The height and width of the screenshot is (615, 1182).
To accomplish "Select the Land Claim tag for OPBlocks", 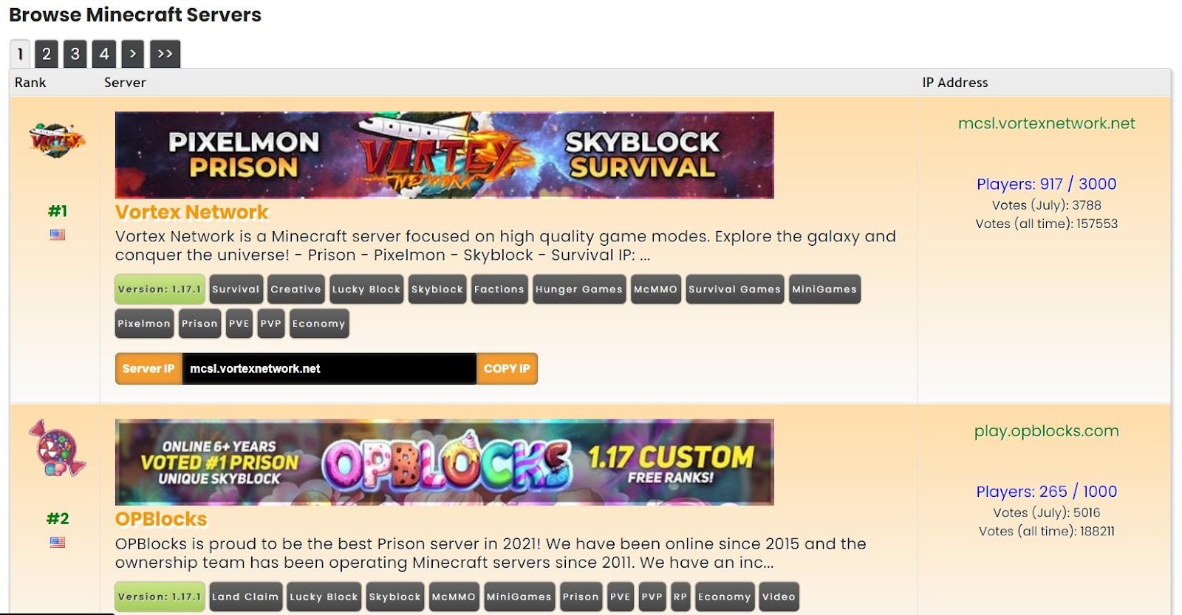I will coord(245,597).
